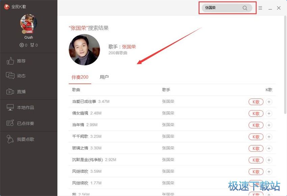287x196 pixels.
Task: Open 动态 chat bubble sidebar item
Action: 16,76
